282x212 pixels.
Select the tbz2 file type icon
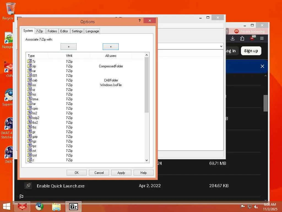tap(29, 122)
